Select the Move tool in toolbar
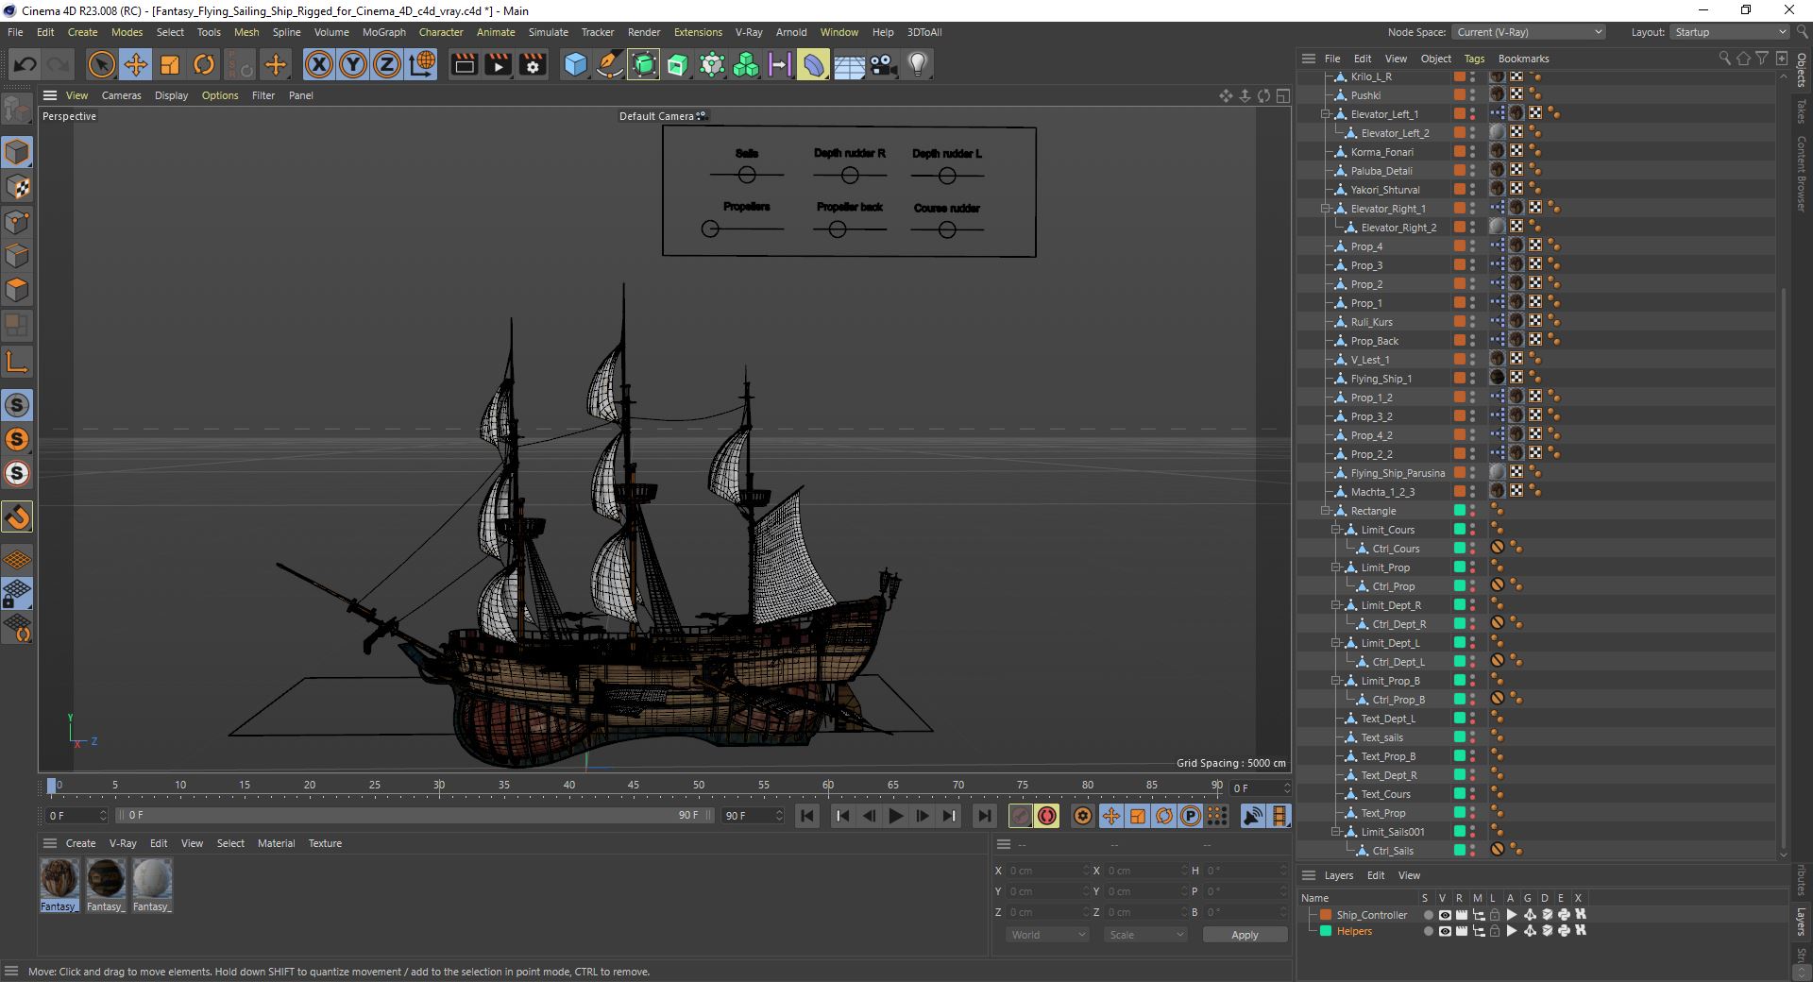The image size is (1813, 982). [136, 64]
